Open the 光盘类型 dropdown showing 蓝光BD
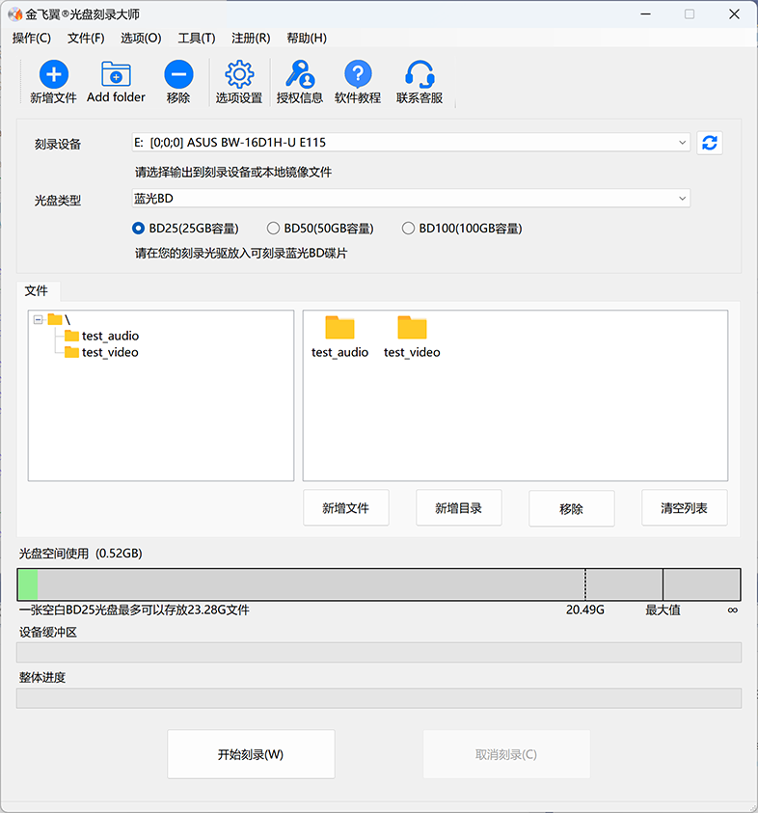Image resolution: width=758 pixels, height=813 pixels. click(411, 198)
